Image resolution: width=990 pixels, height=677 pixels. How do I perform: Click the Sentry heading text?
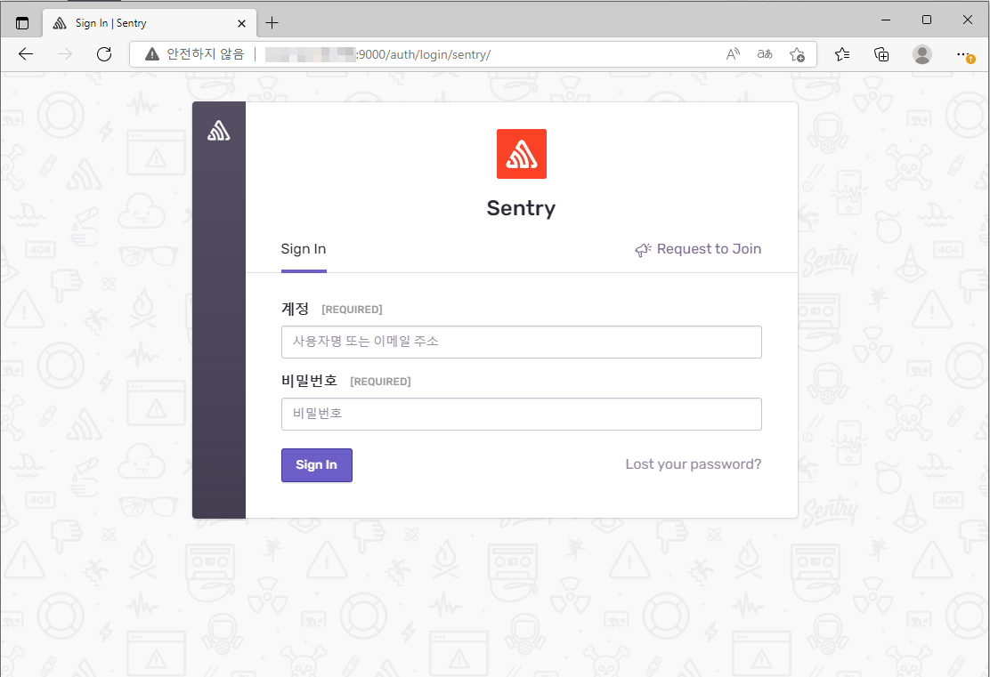tap(521, 208)
